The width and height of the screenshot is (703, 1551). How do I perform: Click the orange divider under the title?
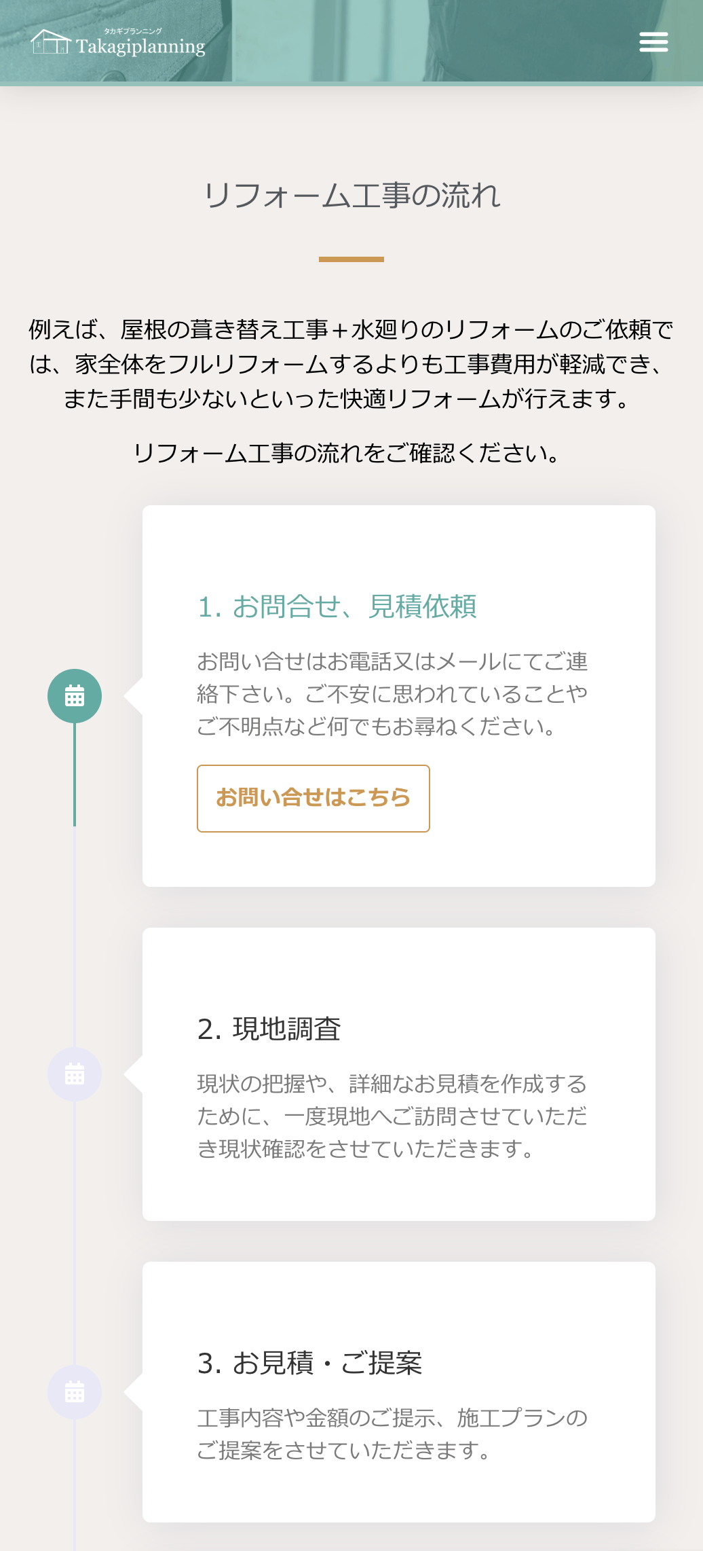click(351, 259)
